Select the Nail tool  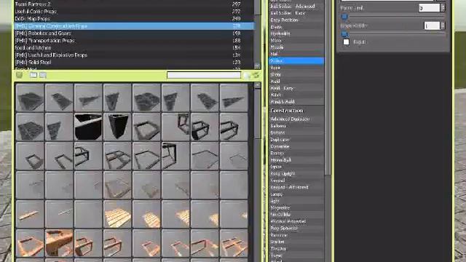296,54
